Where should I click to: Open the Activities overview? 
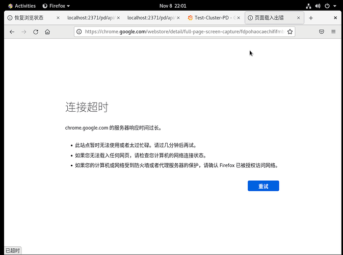click(x=21, y=6)
